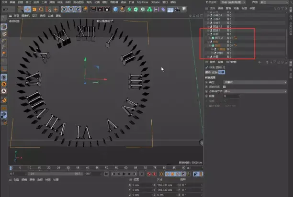Go to end of animation
The width and height of the screenshot is (293, 197).
tap(142, 174)
